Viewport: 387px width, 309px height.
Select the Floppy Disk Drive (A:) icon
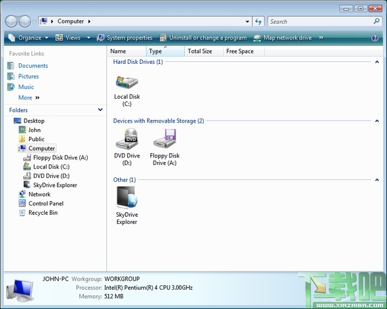164,139
